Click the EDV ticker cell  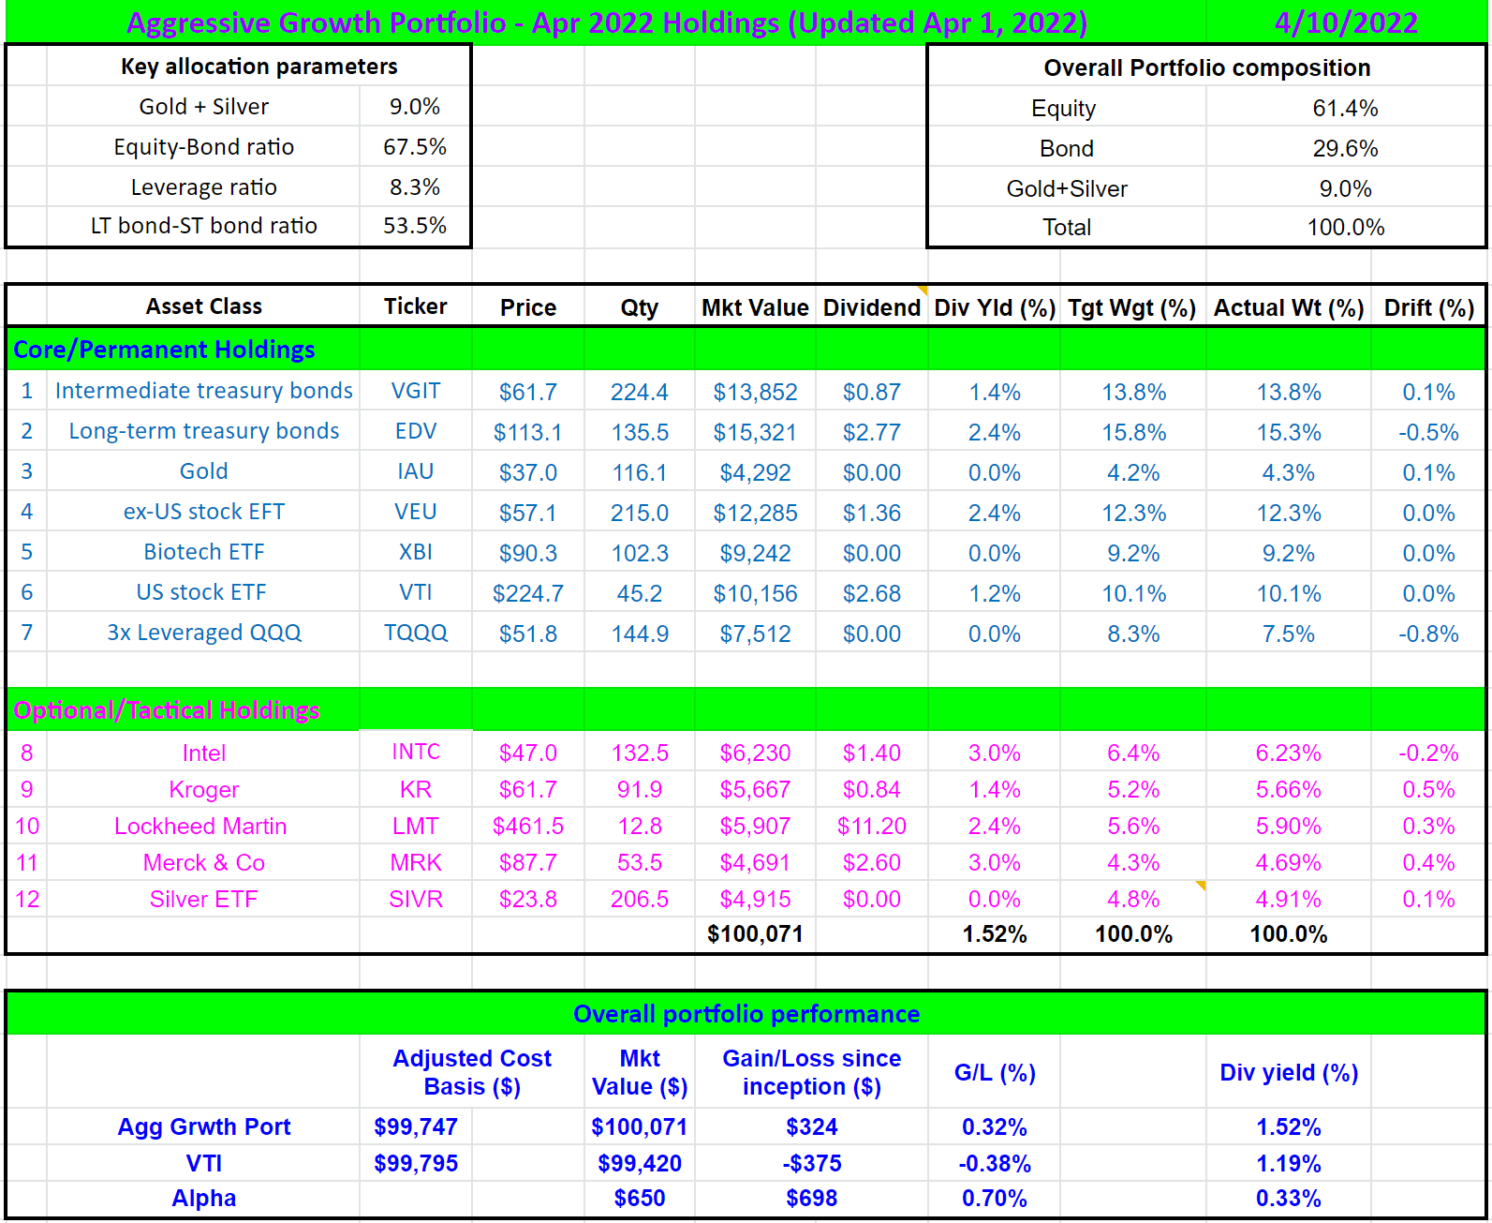[x=415, y=431]
